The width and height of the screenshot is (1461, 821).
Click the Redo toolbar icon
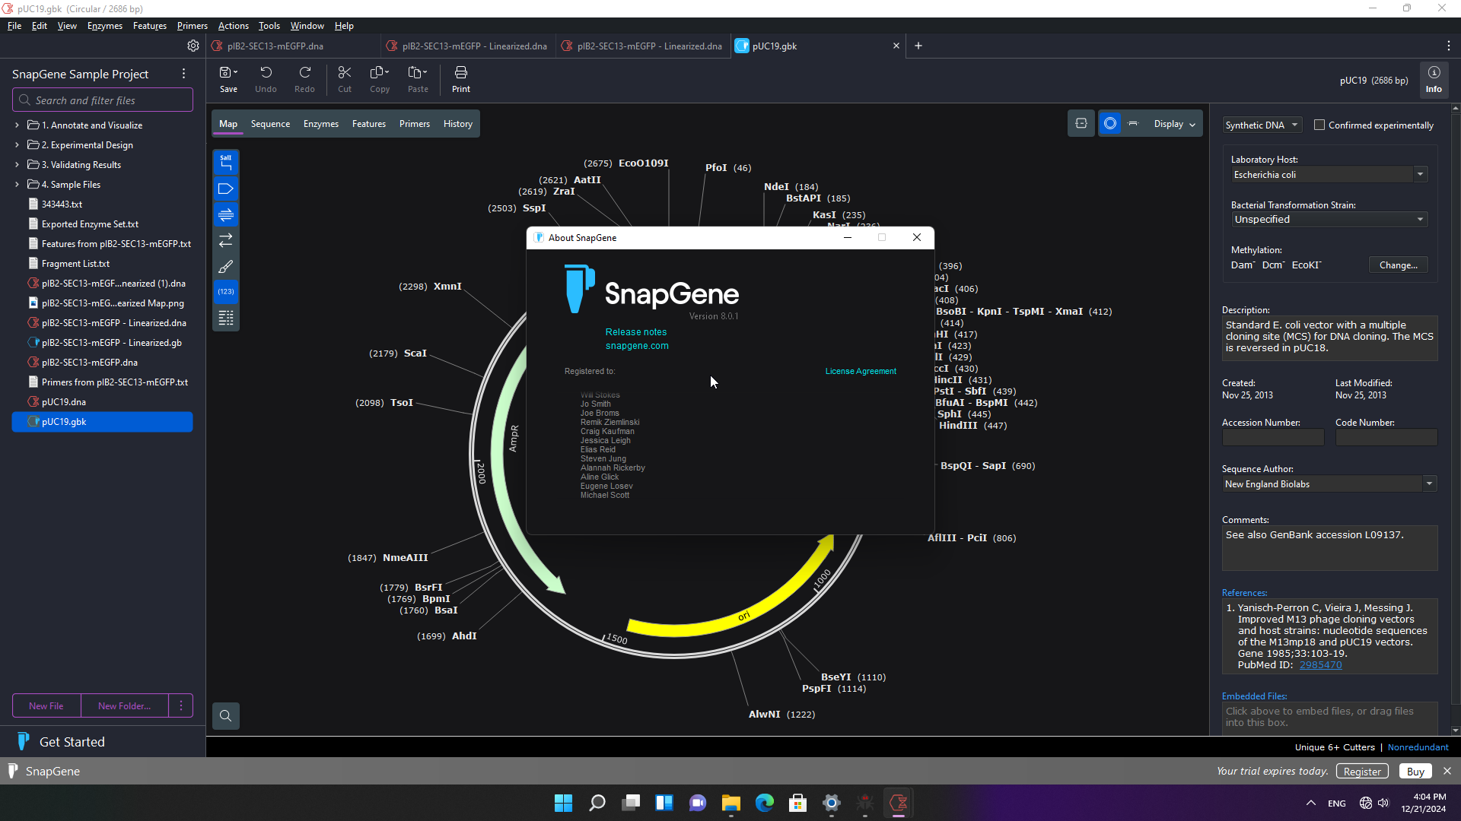click(304, 79)
